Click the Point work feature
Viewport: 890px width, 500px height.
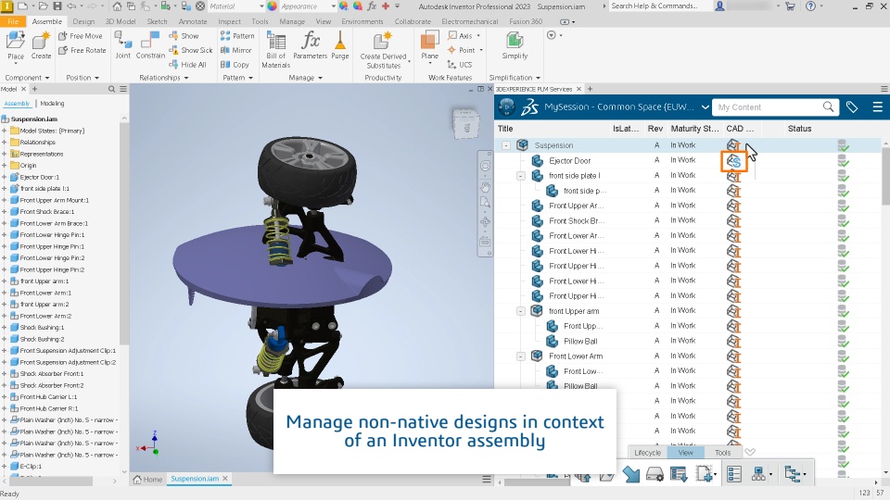click(464, 50)
